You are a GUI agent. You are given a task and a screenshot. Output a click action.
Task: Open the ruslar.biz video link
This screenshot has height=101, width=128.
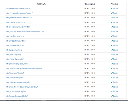(14, 55)
